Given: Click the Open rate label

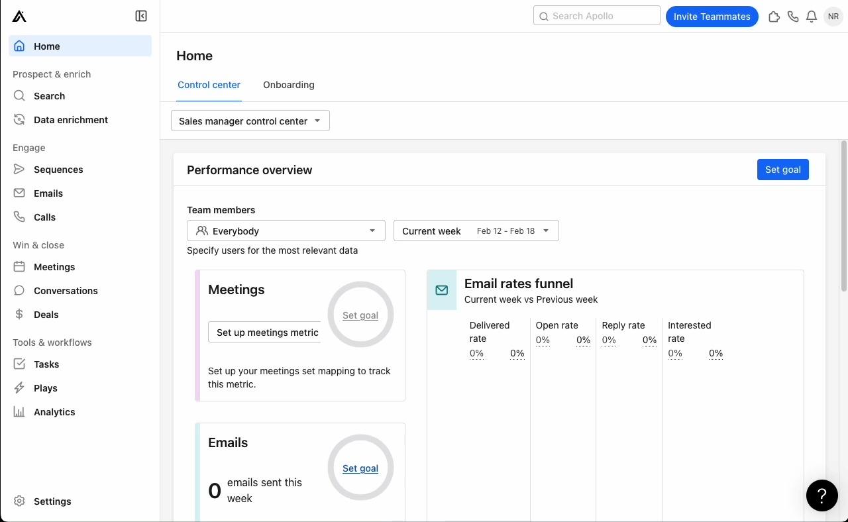Looking at the screenshot, I should click(557, 325).
